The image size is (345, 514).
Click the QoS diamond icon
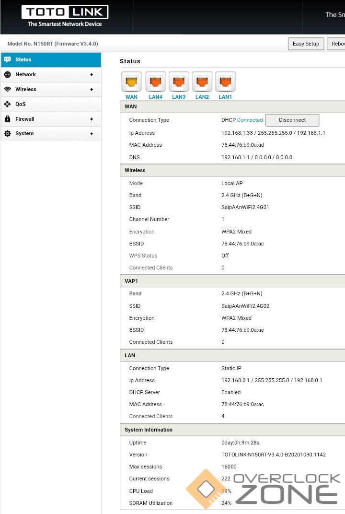click(x=7, y=104)
